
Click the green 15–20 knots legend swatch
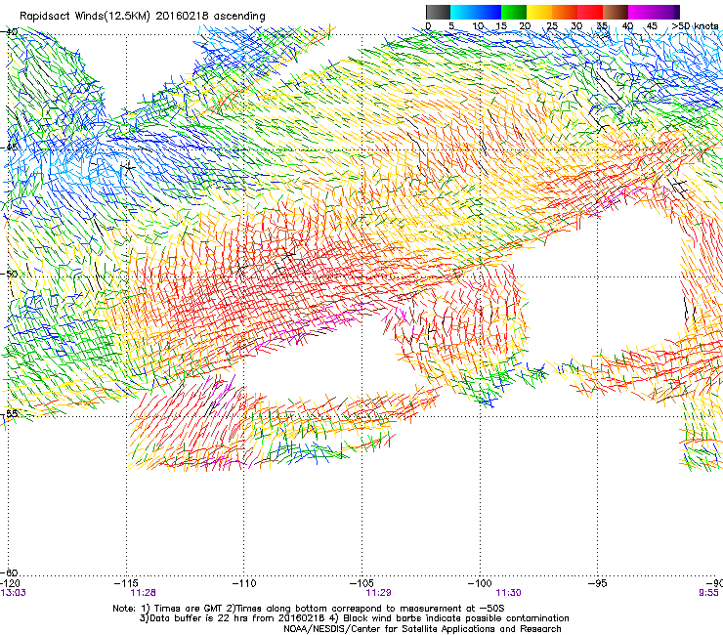(514, 12)
